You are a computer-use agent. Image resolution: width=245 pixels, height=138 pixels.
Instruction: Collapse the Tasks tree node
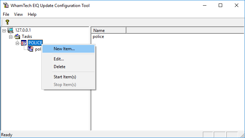click(x=11, y=37)
